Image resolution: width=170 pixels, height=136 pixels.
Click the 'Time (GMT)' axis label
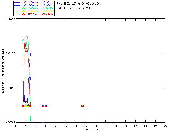(90, 129)
